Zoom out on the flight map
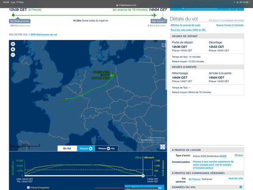The image size is (253, 190). pos(13,55)
